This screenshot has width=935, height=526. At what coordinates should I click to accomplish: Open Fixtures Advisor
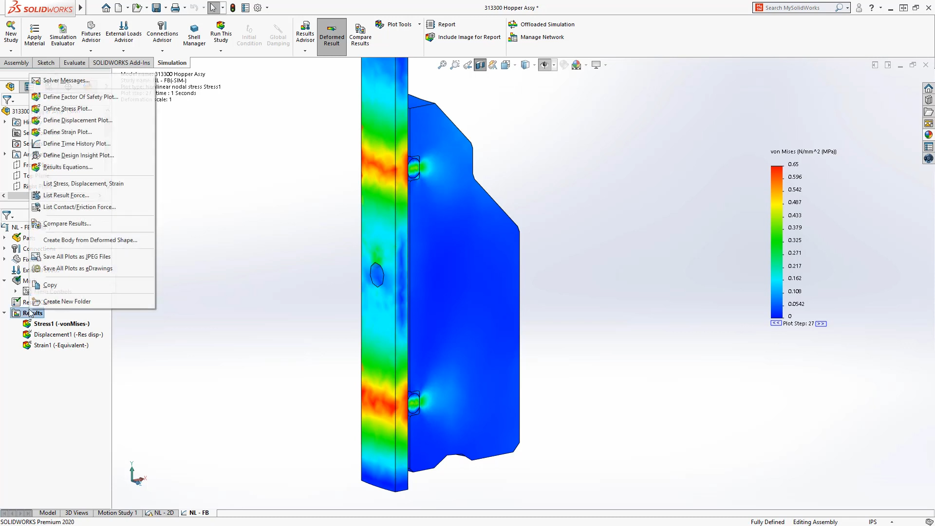tap(91, 32)
